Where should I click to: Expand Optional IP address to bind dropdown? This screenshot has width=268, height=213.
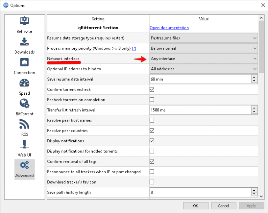coord(204,69)
